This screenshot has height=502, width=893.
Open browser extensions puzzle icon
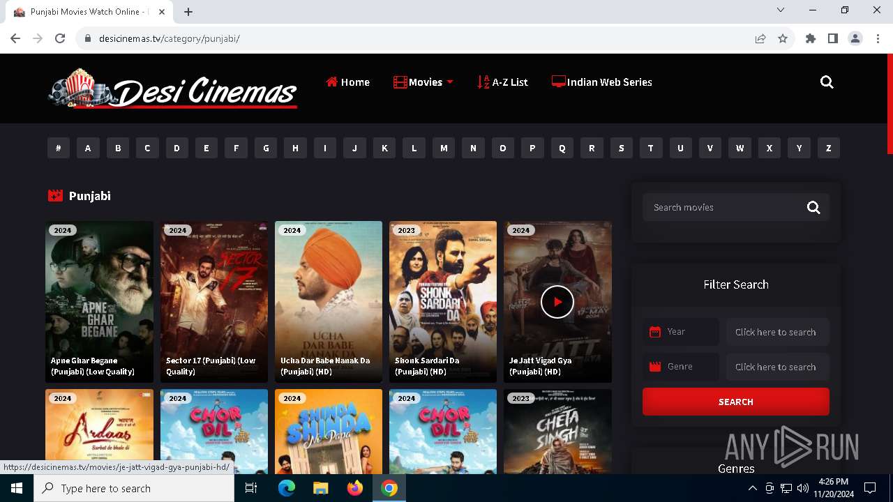[x=811, y=38]
